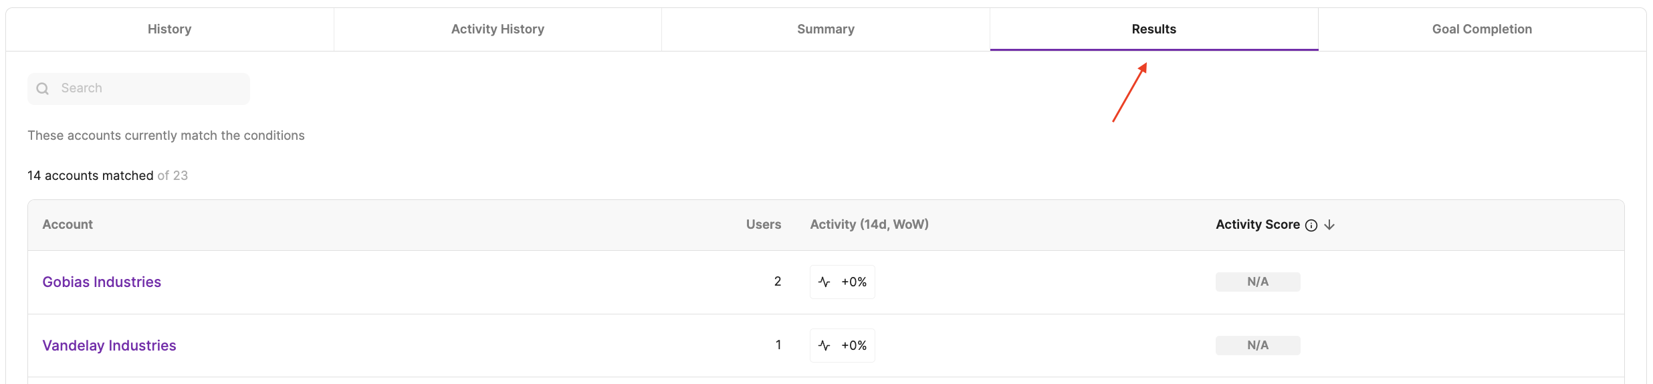
Task: Click Vandelay Industries N/A score badge
Action: [x=1257, y=346]
